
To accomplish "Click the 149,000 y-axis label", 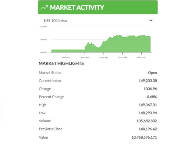I will [43, 40].
